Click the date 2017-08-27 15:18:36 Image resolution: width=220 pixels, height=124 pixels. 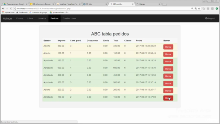click(x=146, y=68)
